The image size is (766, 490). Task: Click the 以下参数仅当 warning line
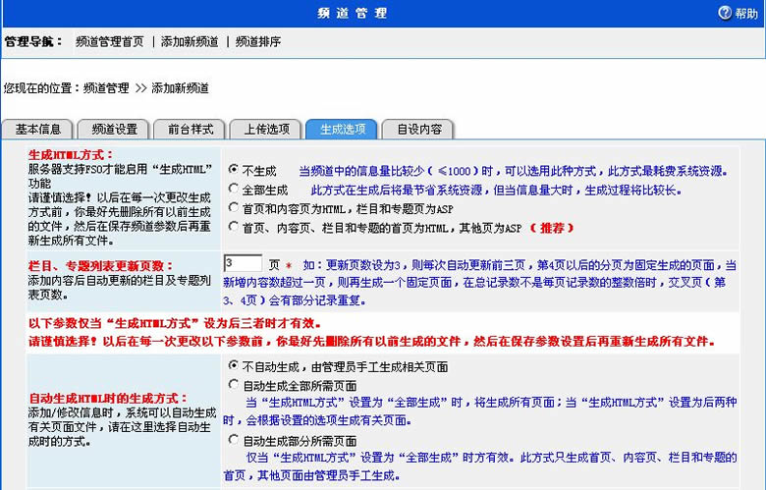pyautogui.click(x=175, y=323)
